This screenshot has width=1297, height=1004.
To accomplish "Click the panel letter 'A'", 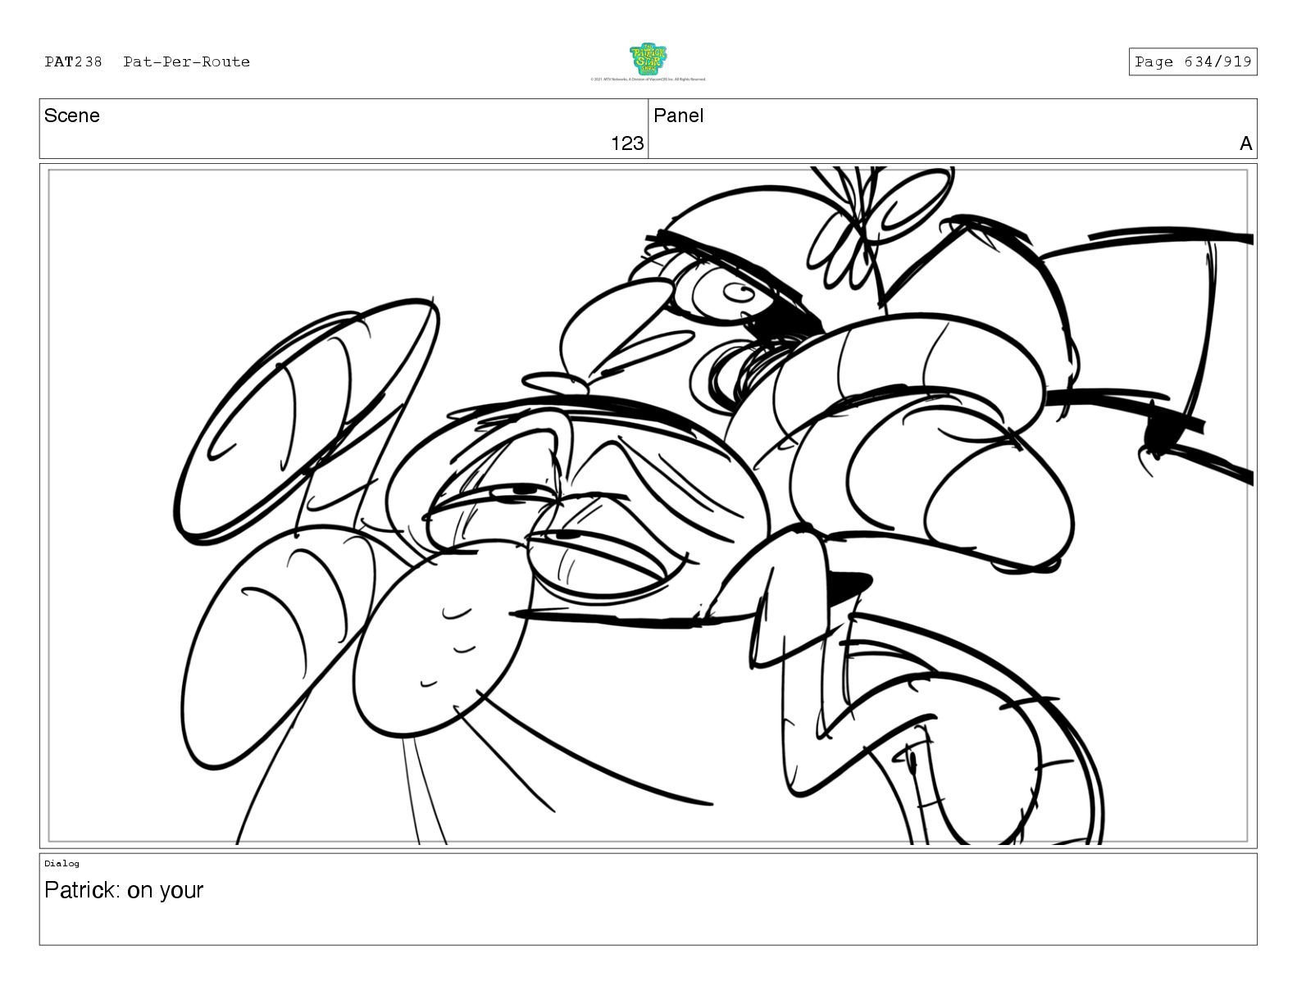I will (1246, 144).
